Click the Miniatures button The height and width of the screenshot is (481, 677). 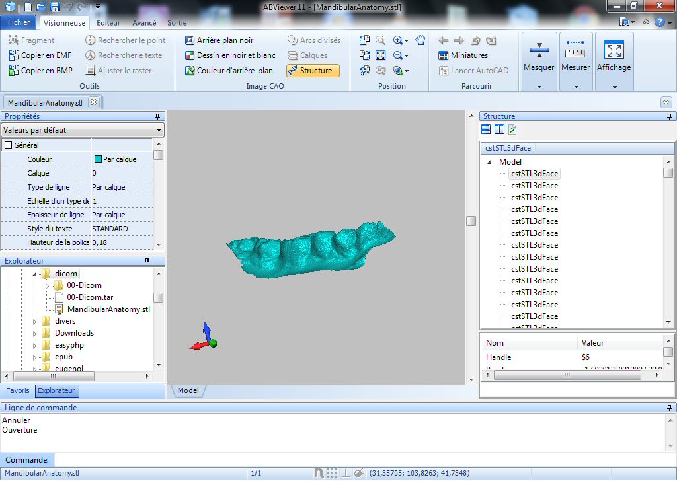click(463, 55)
